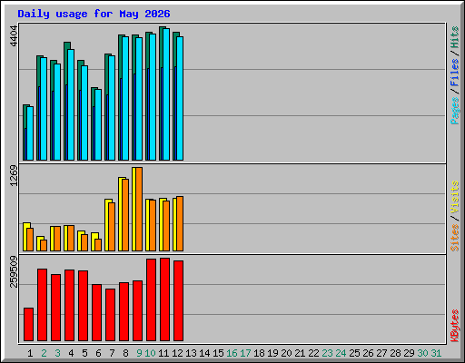465x363 pixels.
Task: Click the green Hits legend label
Action: click(455, 37)
